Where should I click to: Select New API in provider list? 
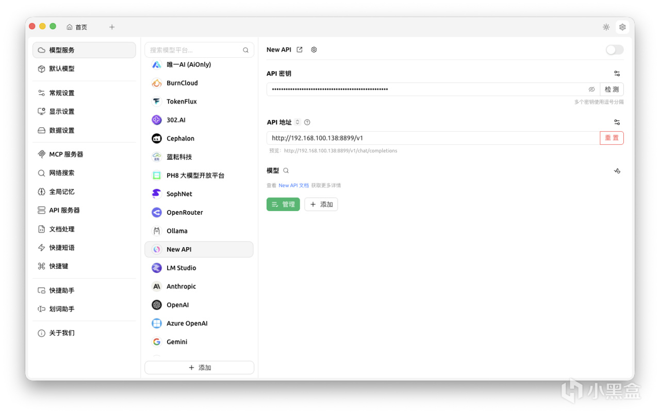[x=199, y=249]
